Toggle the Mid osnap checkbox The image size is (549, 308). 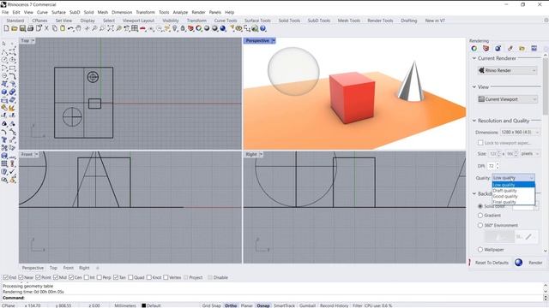[56, 277]
